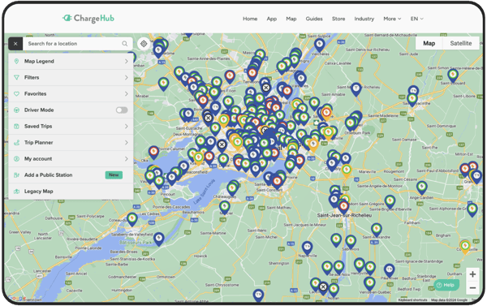
Task: Open the App nav item
Action: coord(271,19)
